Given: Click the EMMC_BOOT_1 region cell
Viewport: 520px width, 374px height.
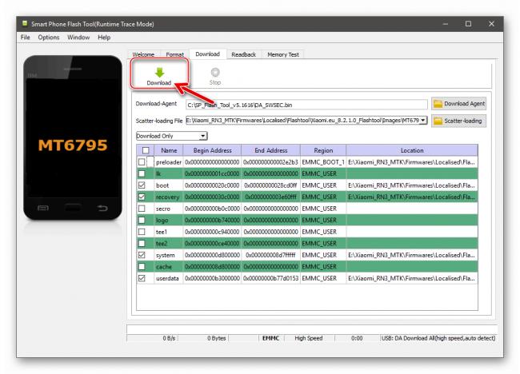Looking at the screenshot, I should [323, 162].
